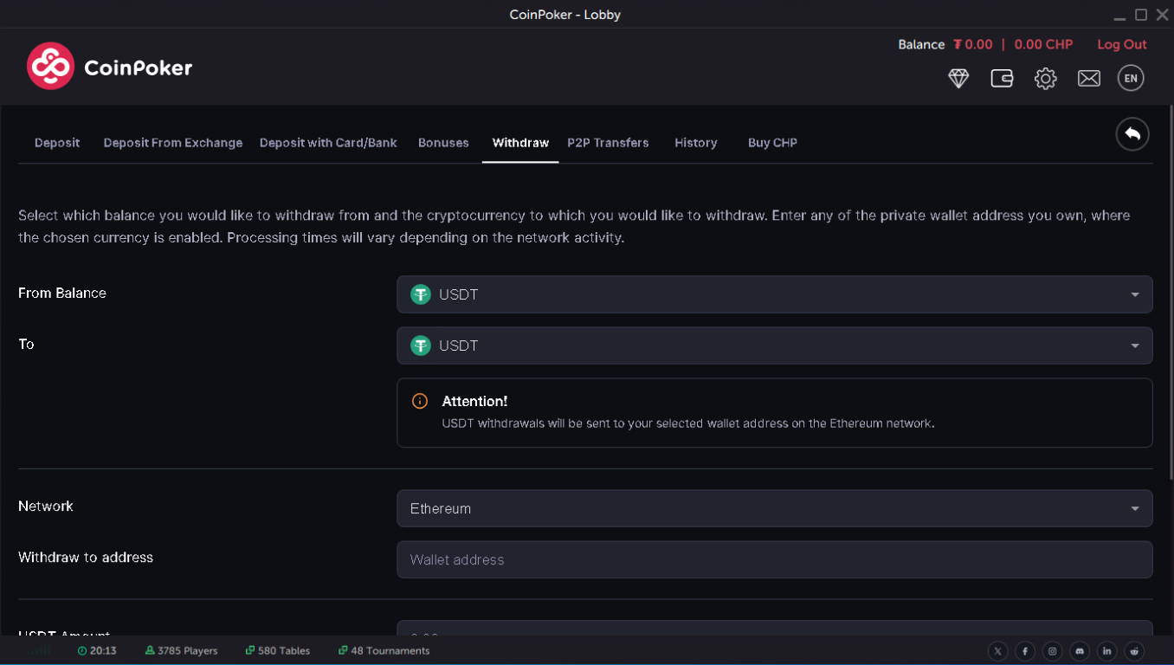The width and height of the screenshot is (1174, 665).
Task: Click the players icon in status bar
Action: click(150, 650)
